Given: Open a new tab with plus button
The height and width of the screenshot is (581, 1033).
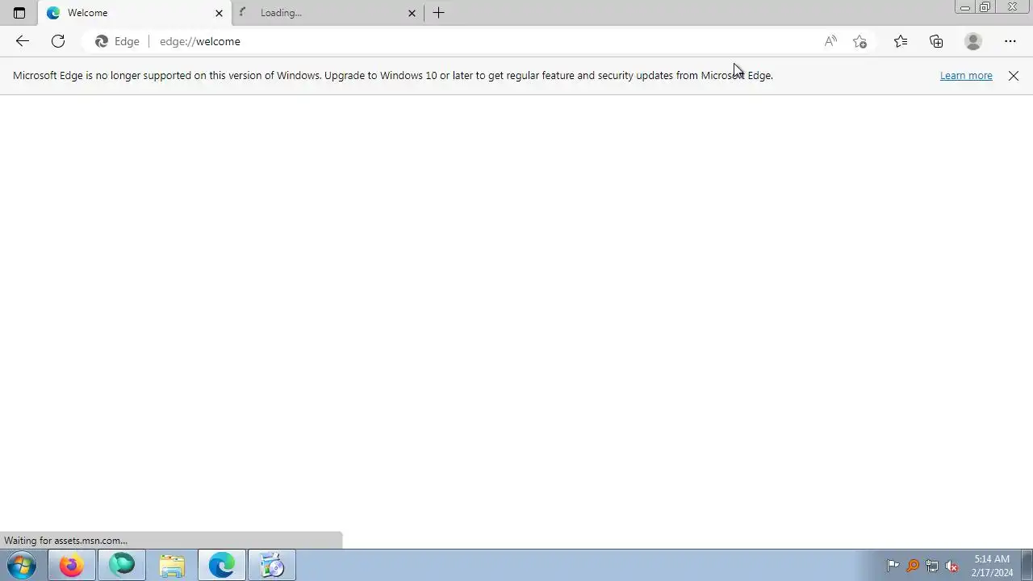Looking at the screenshot, I should click(438, 13).
